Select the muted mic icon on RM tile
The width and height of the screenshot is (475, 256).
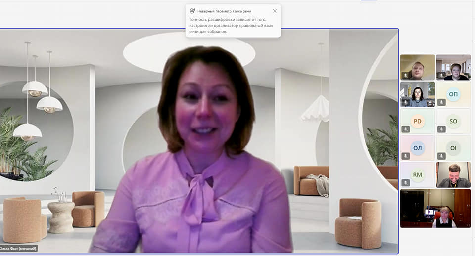pos(406,182)
